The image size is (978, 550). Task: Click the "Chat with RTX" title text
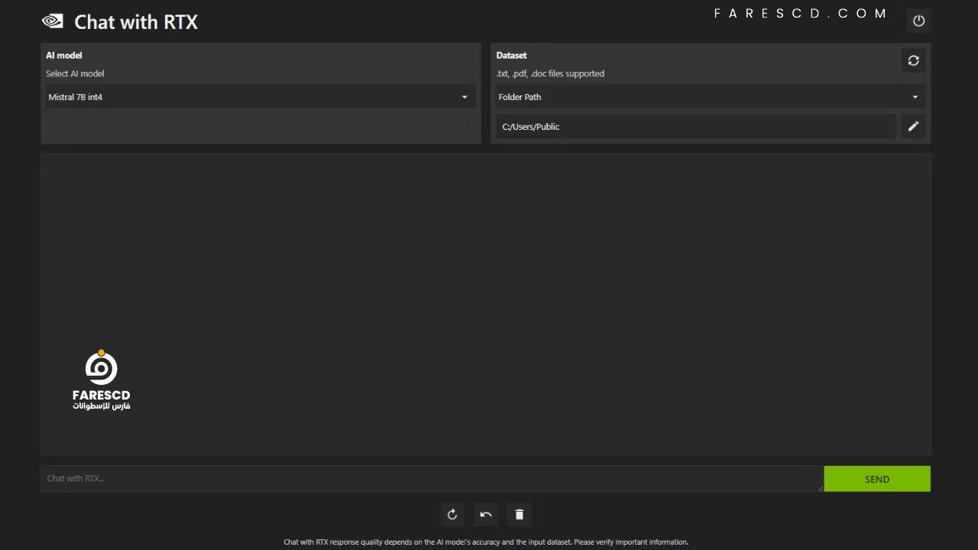(x=136, y=22)
